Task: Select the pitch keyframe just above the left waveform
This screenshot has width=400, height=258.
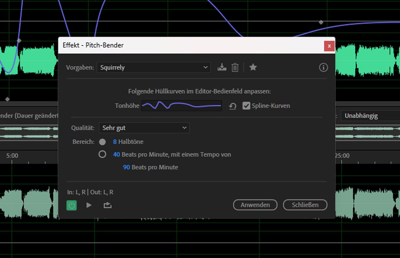Action: 19,40
